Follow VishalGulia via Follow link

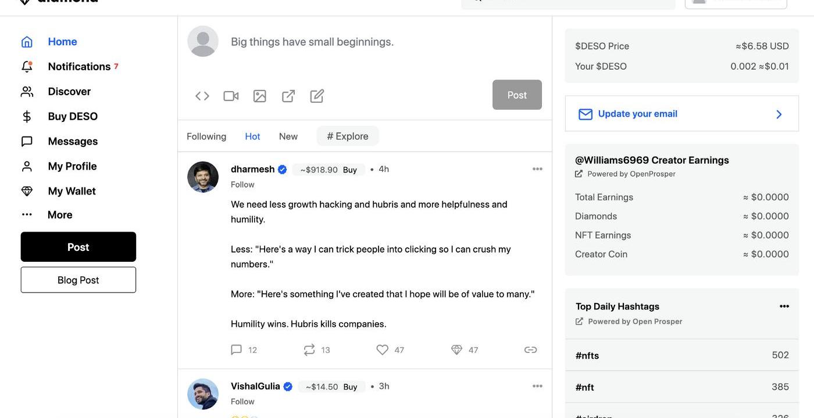(x=242, y=401)
